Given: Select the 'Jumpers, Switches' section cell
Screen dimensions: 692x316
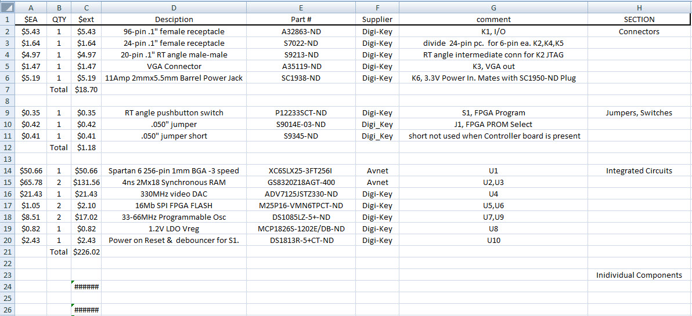Looking at the screenshot, I should (x=639, y=112).
